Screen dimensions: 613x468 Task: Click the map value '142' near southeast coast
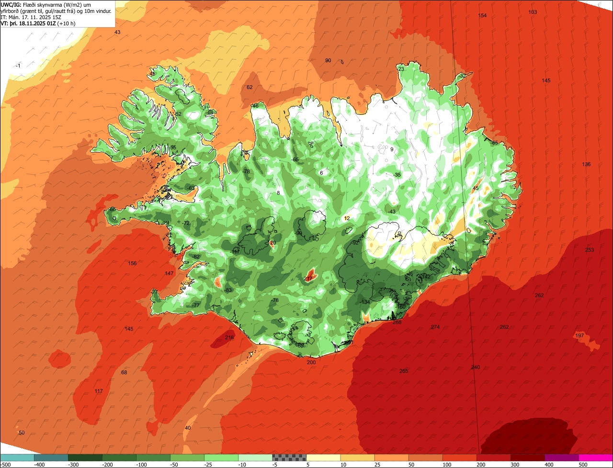425,277
